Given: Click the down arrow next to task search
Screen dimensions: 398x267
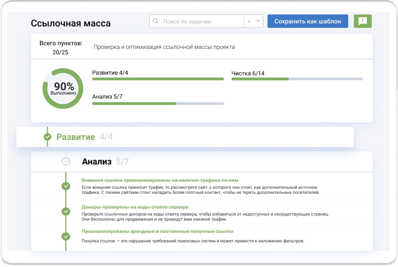Looking at the screenshot, I should click(x=258, y=21).
